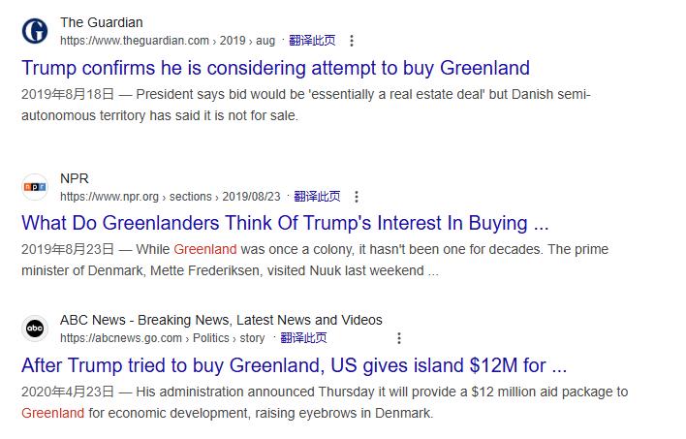This screenshot has height=439, width=686.
Task: Open 'What Do Greenlanders Think' headline
Action: click(285, 223)
